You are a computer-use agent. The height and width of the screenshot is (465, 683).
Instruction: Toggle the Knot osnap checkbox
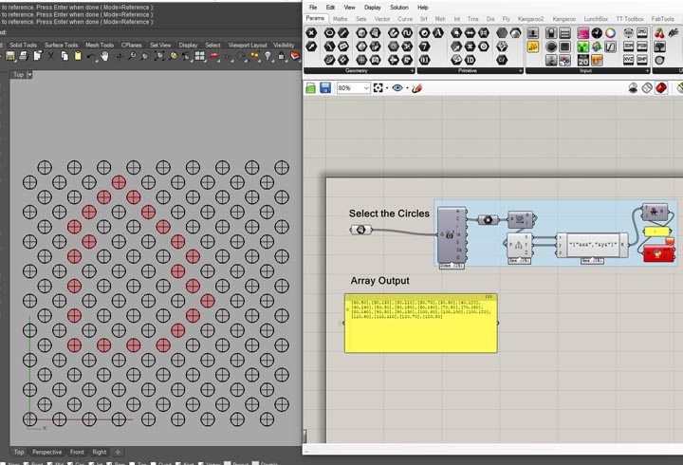click(x=178, y=463)
